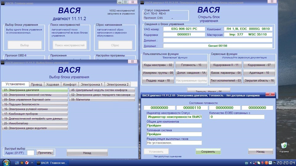Open Адаптация - 10
Screen dimensions: 296x166
(x=259, y=73)
